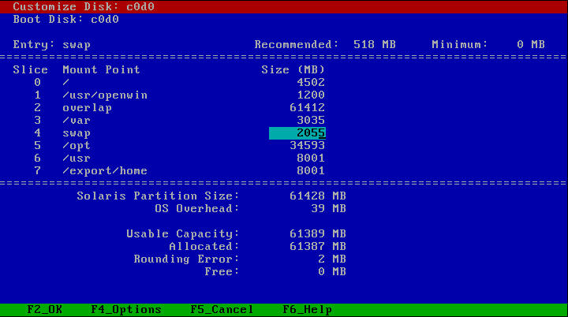Click slice number 7 in the table
The image size is (568, 317).
[x=37, y=171]
